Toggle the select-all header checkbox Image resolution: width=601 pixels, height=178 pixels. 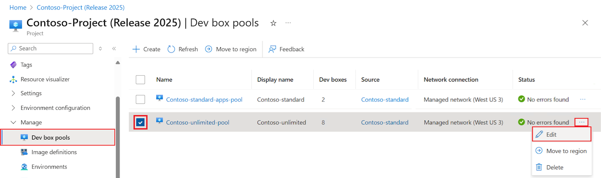pos(140,80)
